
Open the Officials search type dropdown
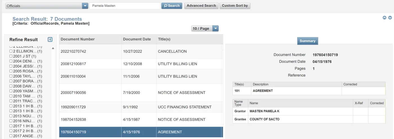(x=85, y=6)
